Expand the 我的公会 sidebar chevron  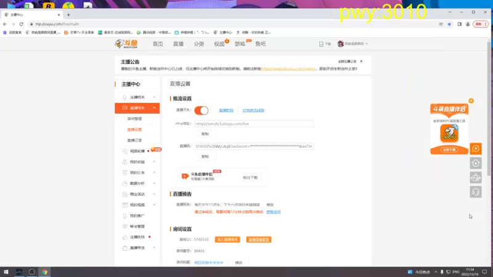pyautogui.click(x=154, y=172)
